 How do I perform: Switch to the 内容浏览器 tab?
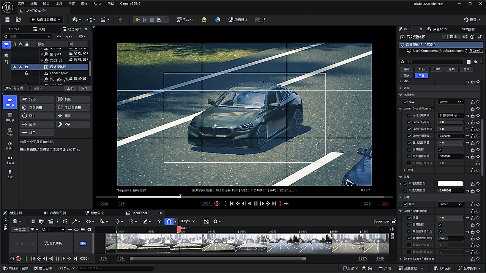click(x=55, y=213)
